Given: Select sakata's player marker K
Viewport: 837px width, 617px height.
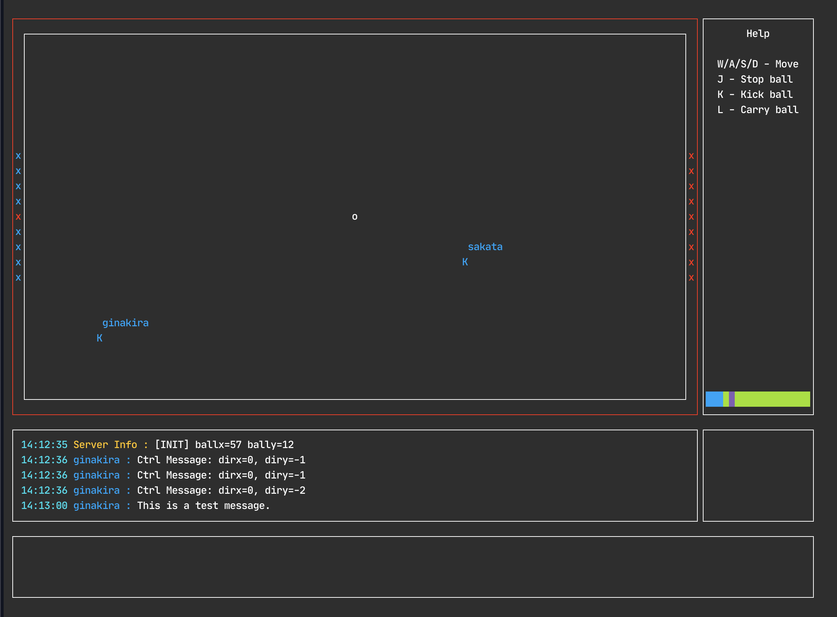Looking at the screenshot, I should coord(465,262).
